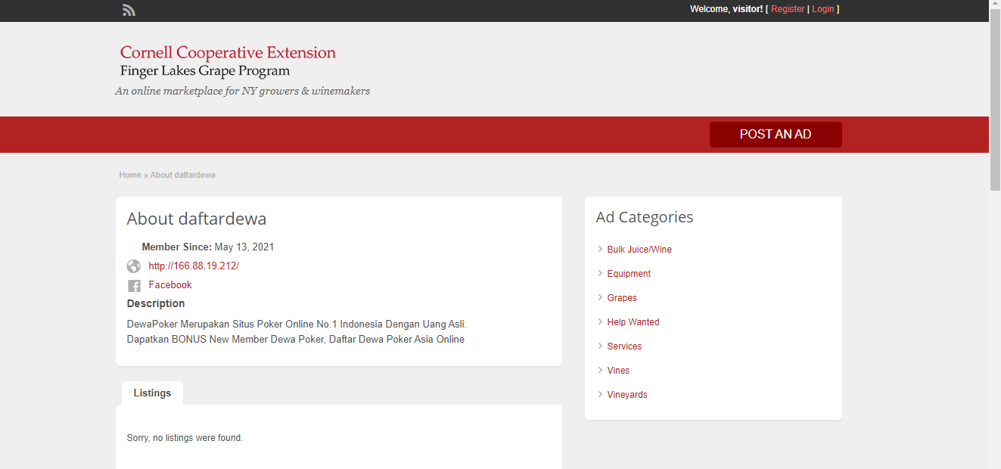Click chevron arrow beside Help Wanted
The height and width of the screenshot is (469, 1001).
coord(600,321)
